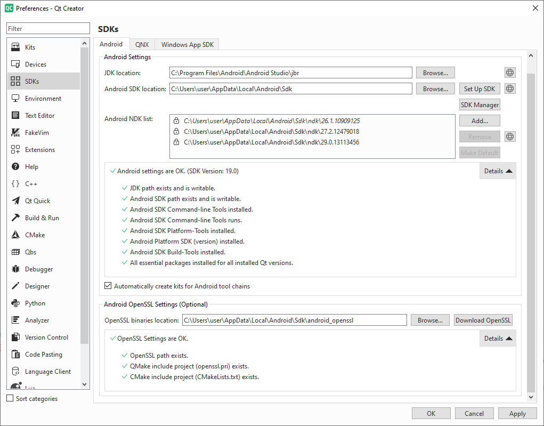Select NDK path ending 26.1.10909125
This screenshot has width=544, height=426.
point(272,121)
